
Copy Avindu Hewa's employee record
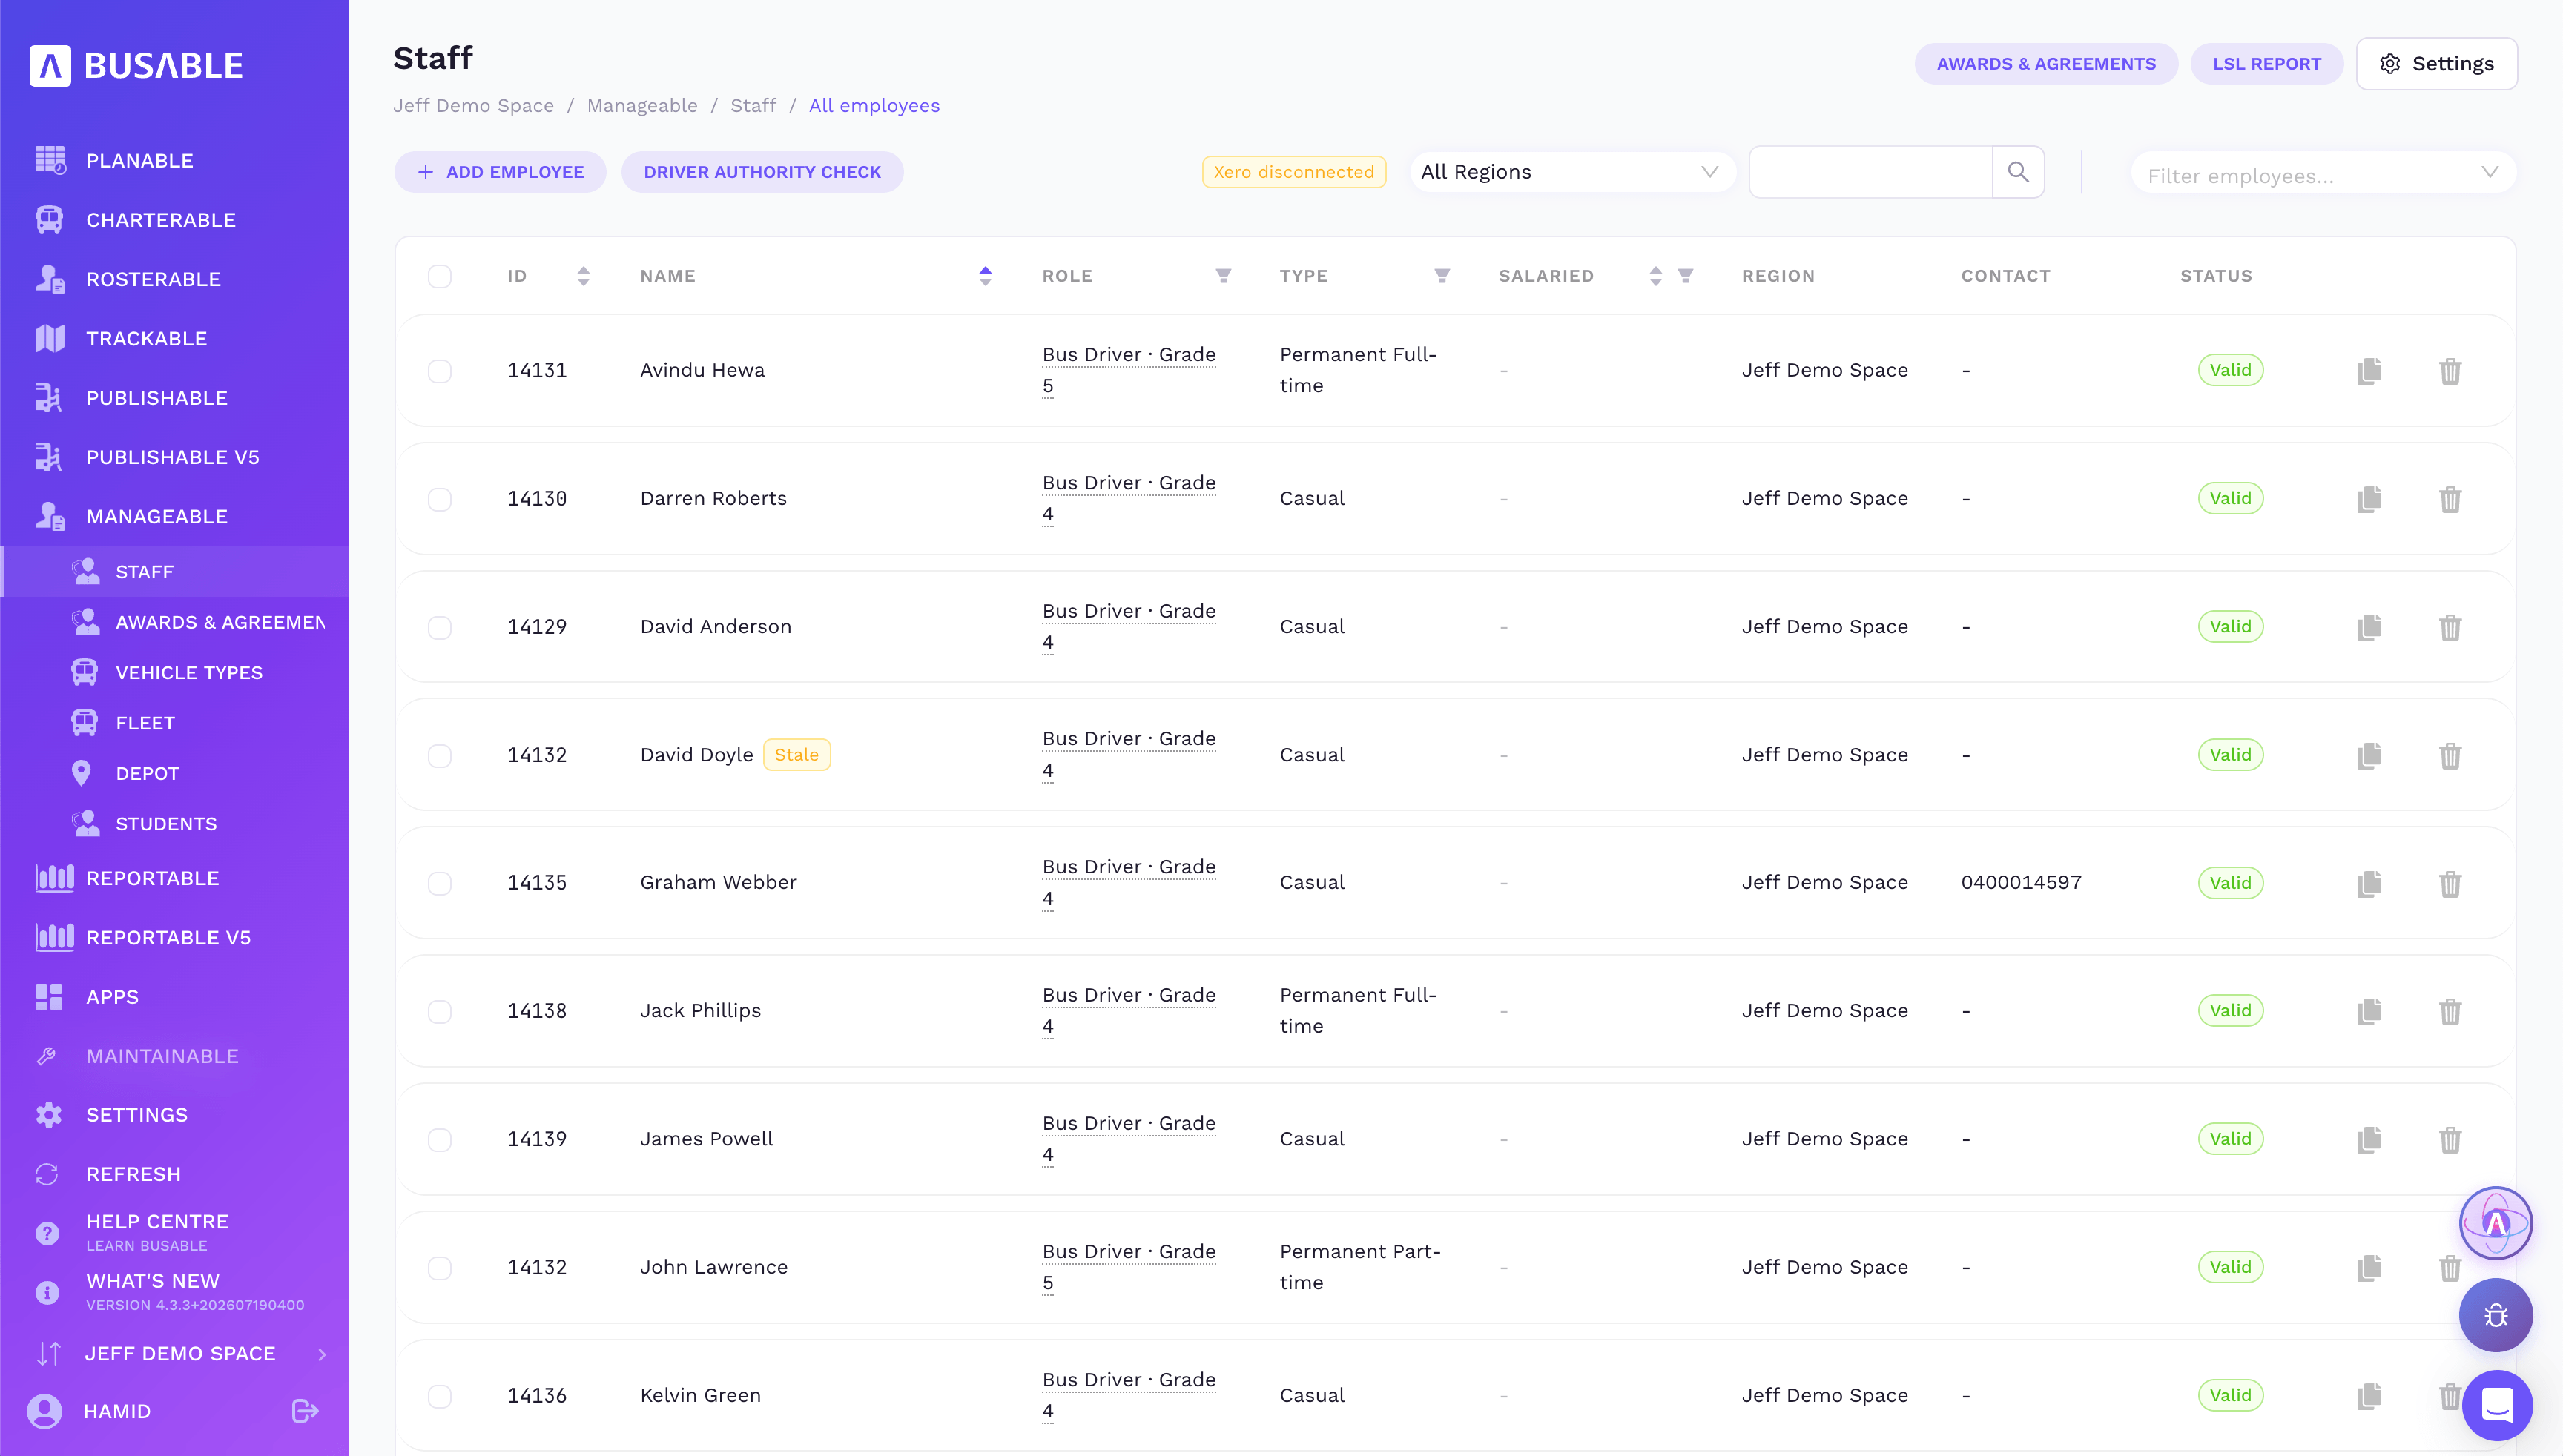[x=2368, y=371]
